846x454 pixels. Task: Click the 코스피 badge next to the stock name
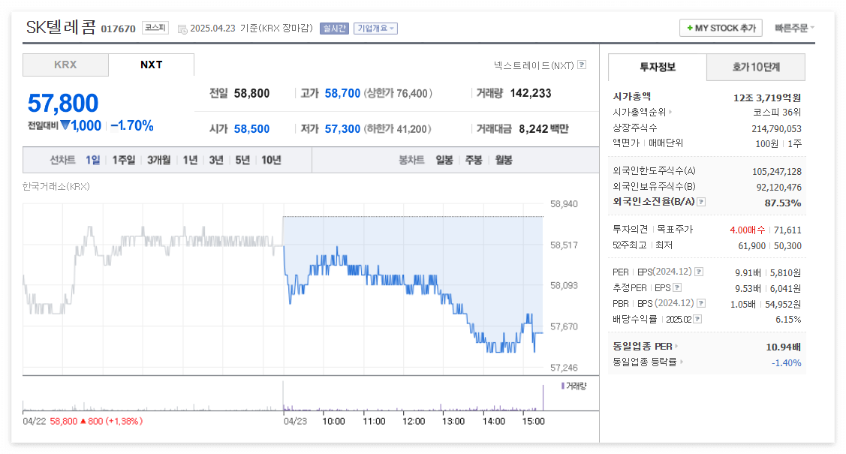[x=155, y=26]
